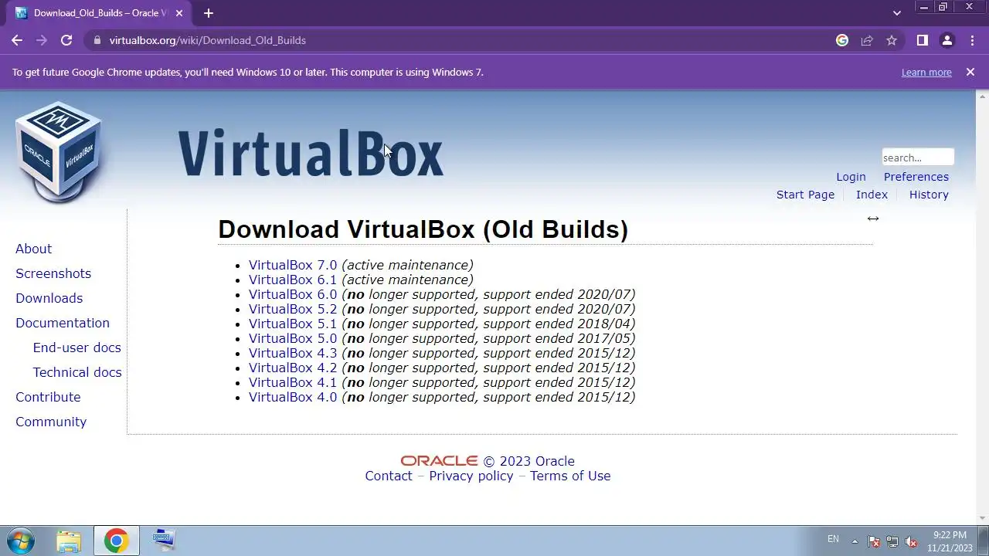Switch the EN input language indicator

click(x=833, y=539)
